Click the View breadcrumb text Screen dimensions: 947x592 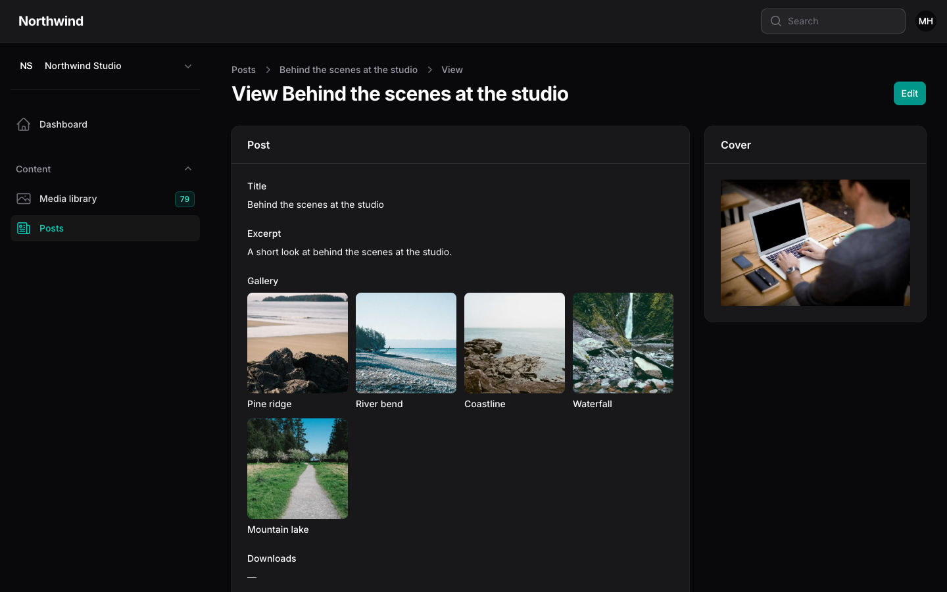452,70
